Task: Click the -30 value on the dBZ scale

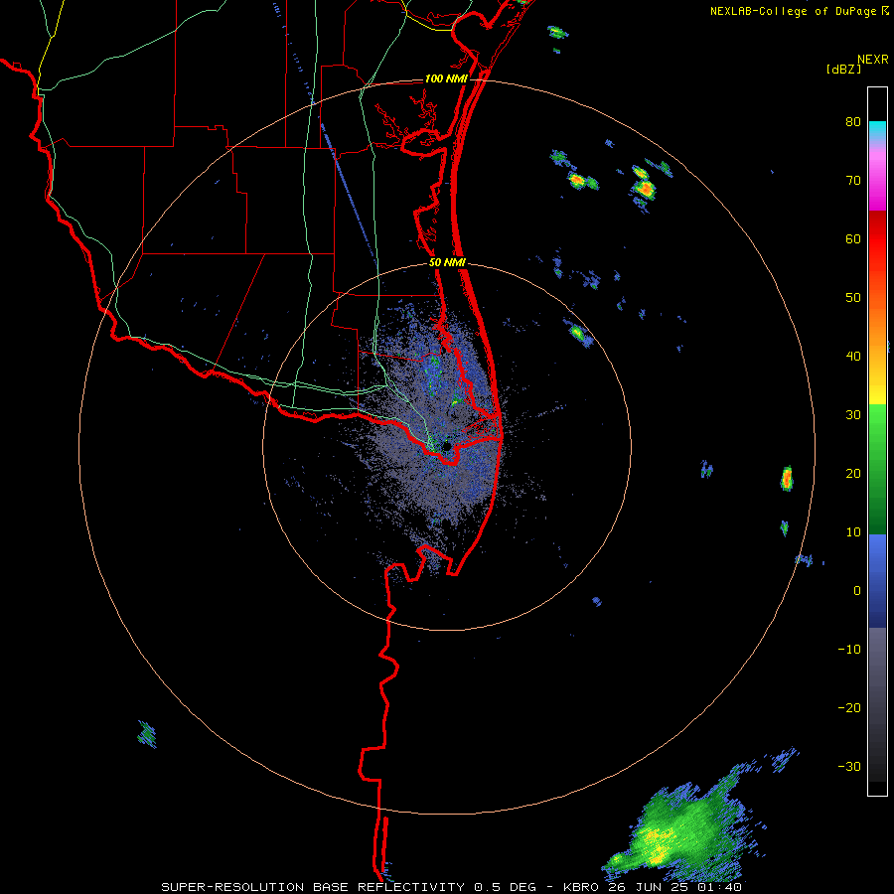Action: [849, 766]
